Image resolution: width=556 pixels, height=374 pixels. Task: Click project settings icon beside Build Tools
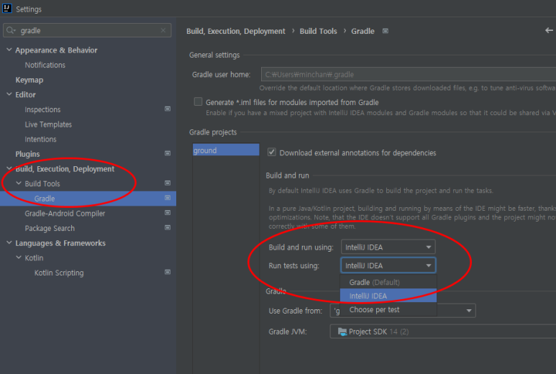[x=168, y=183]
